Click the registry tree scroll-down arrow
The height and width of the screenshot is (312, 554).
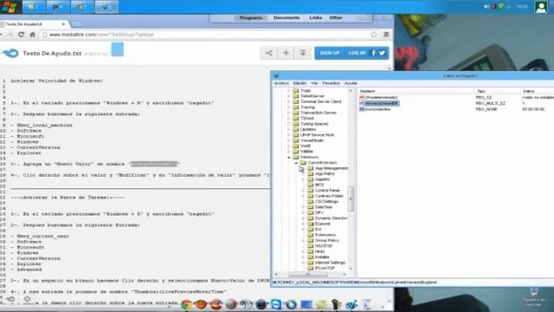click(351, 269)
